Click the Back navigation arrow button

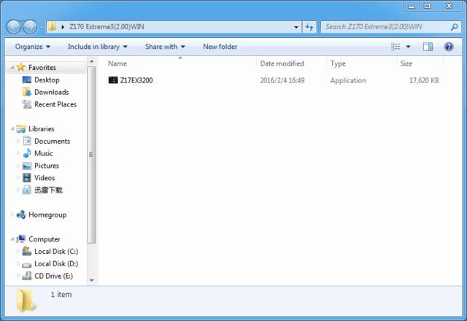(x=14, y=27)
